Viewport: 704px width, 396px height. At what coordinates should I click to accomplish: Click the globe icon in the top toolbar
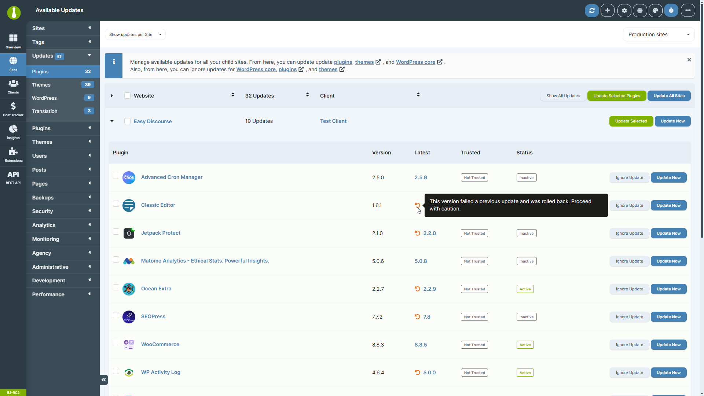639,11
